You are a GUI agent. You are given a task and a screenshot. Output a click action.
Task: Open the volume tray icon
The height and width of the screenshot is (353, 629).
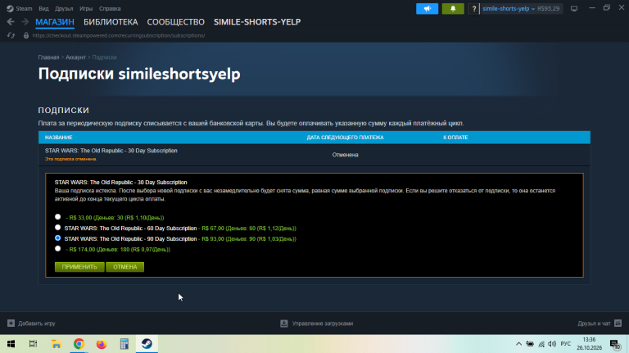pyautogui.click(x=552, y=344)
